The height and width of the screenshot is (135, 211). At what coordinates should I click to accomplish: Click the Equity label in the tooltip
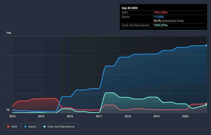(x=126, y=17)
